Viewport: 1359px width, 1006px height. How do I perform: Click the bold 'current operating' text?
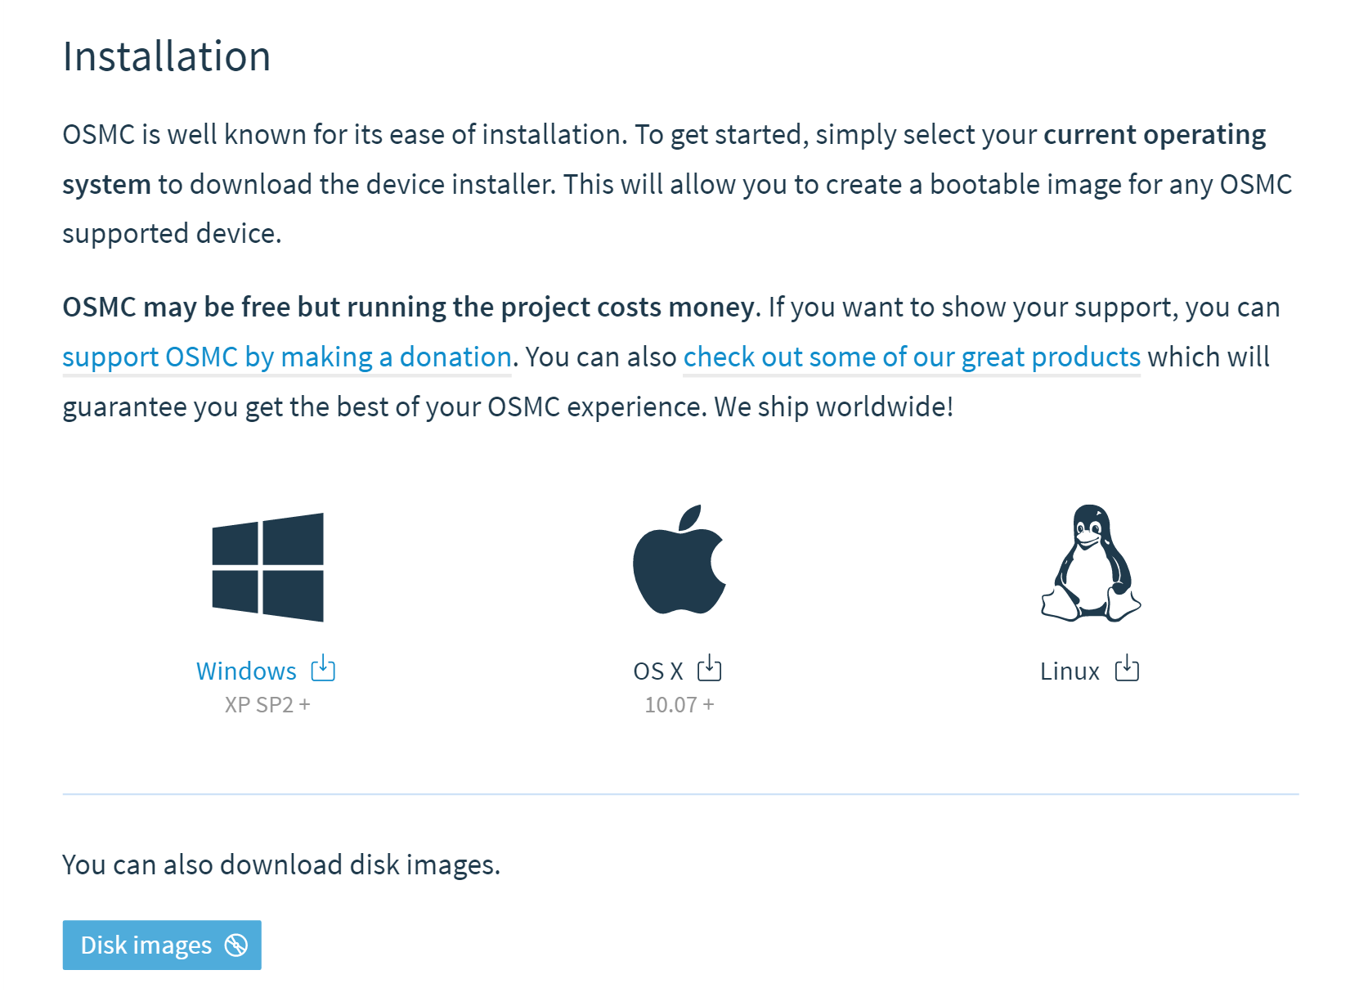(1155, 135)
